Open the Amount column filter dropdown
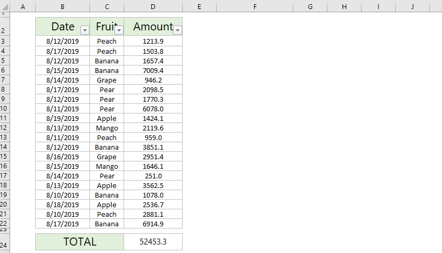Image resolution: width=442 pixels, height=253 pixels. [x=177, y=30]
